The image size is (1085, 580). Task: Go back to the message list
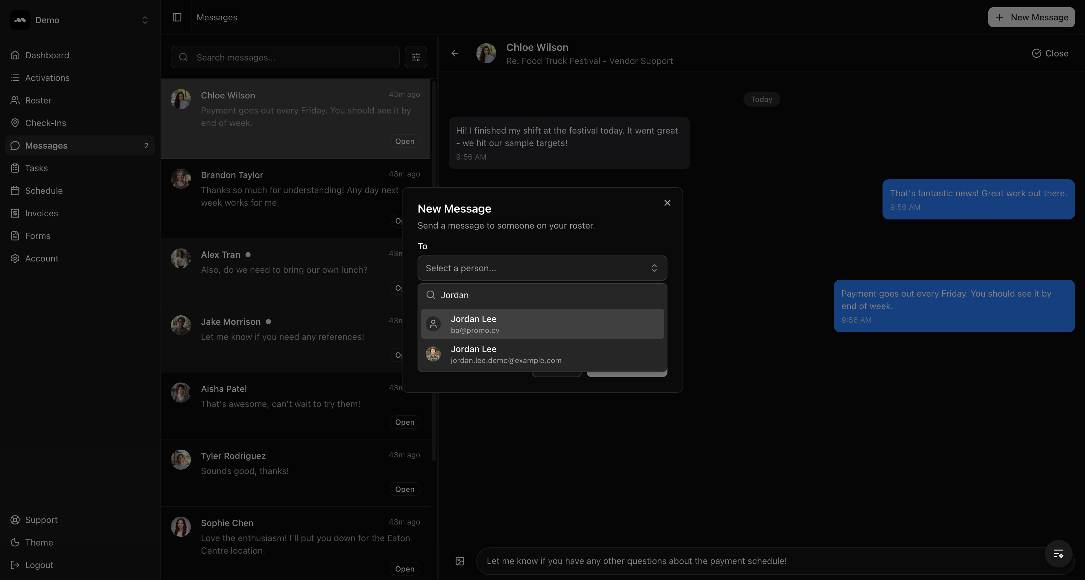coord(455,53)
